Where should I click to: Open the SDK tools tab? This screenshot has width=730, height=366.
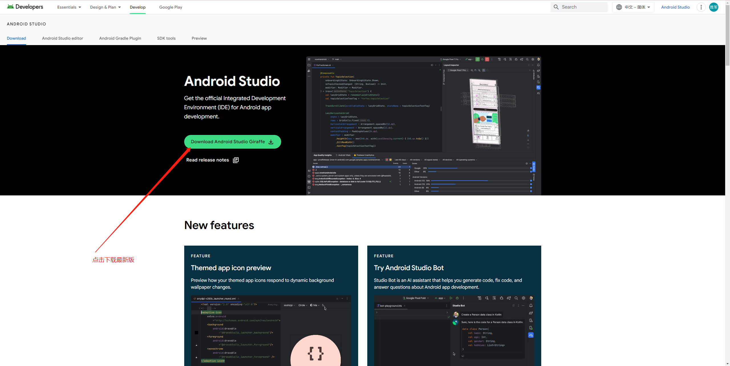(166, 38)
